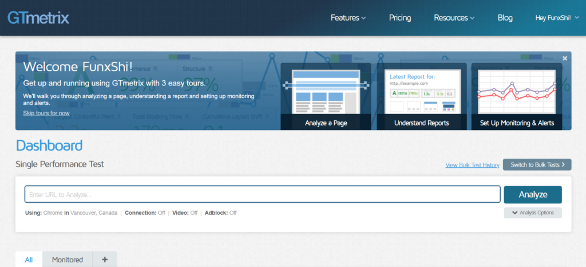
Task: Open Set Up Monitoring & Alerts tour
Action: 517,96
